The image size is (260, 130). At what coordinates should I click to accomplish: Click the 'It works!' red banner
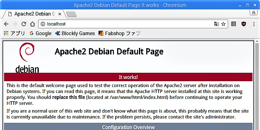pyautogui.click(x=128, y=77)
